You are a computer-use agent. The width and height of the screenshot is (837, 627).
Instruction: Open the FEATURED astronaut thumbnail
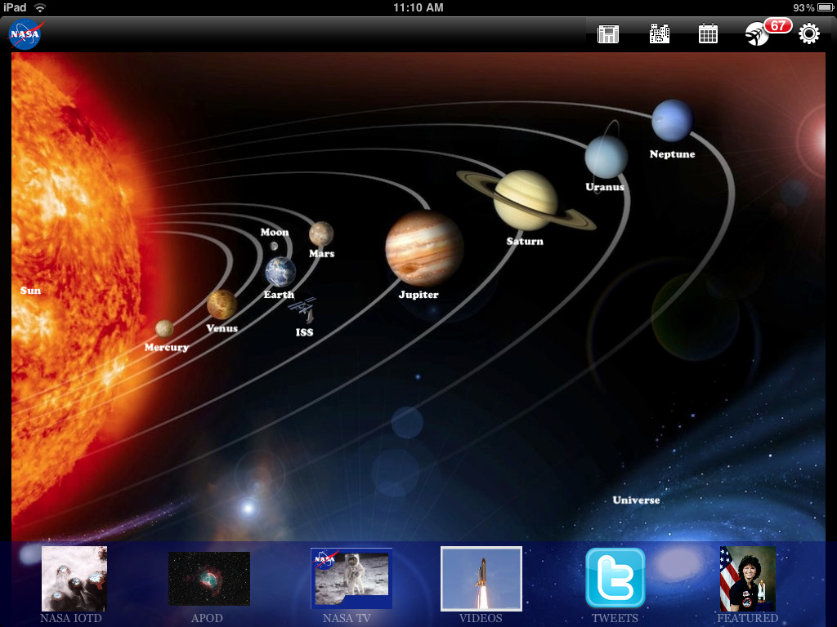(747, 578)
